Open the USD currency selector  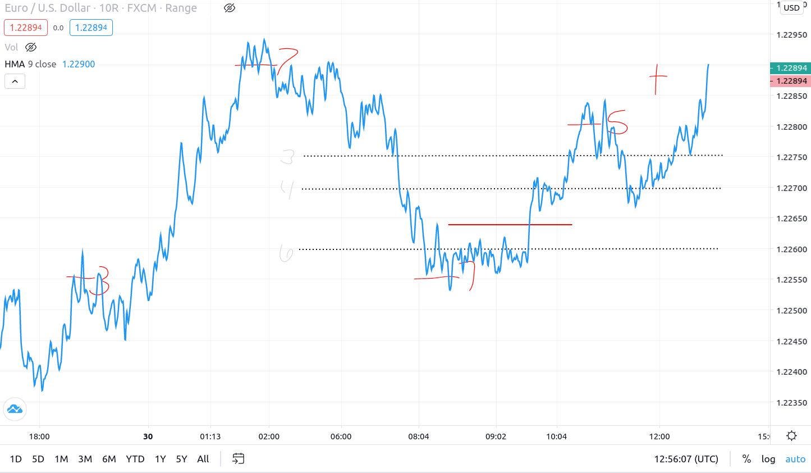coord(791,8)
